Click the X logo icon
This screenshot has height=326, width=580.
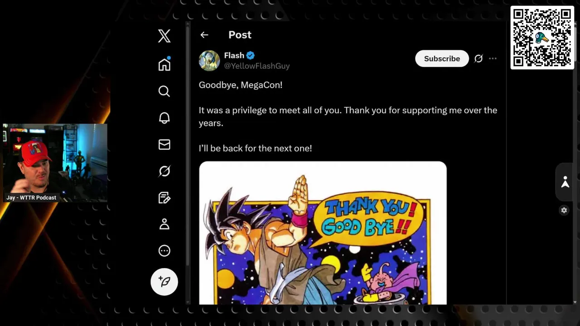tap(164, 36)
